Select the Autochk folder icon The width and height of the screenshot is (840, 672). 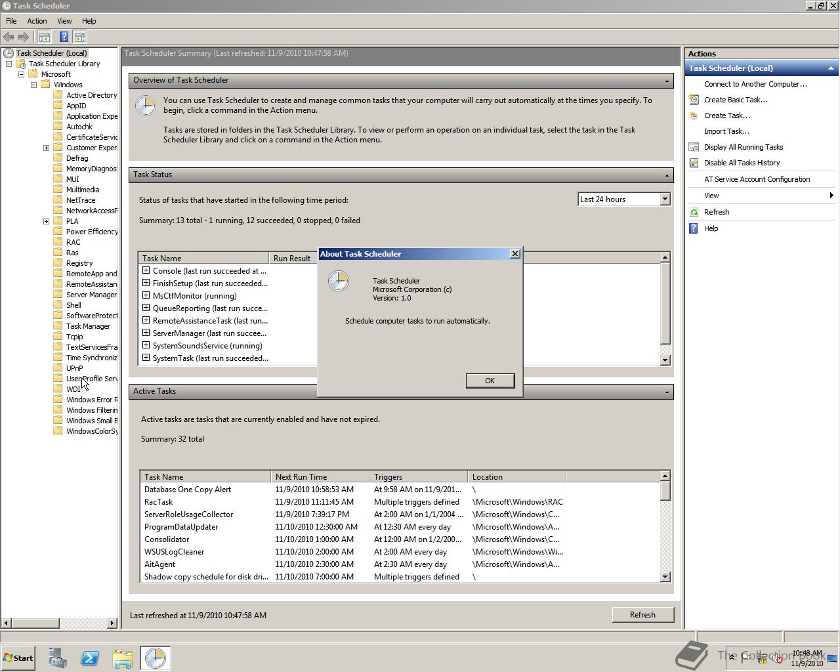[58, 127]
